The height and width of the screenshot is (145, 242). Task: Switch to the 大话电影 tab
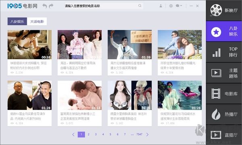[37, 21]
